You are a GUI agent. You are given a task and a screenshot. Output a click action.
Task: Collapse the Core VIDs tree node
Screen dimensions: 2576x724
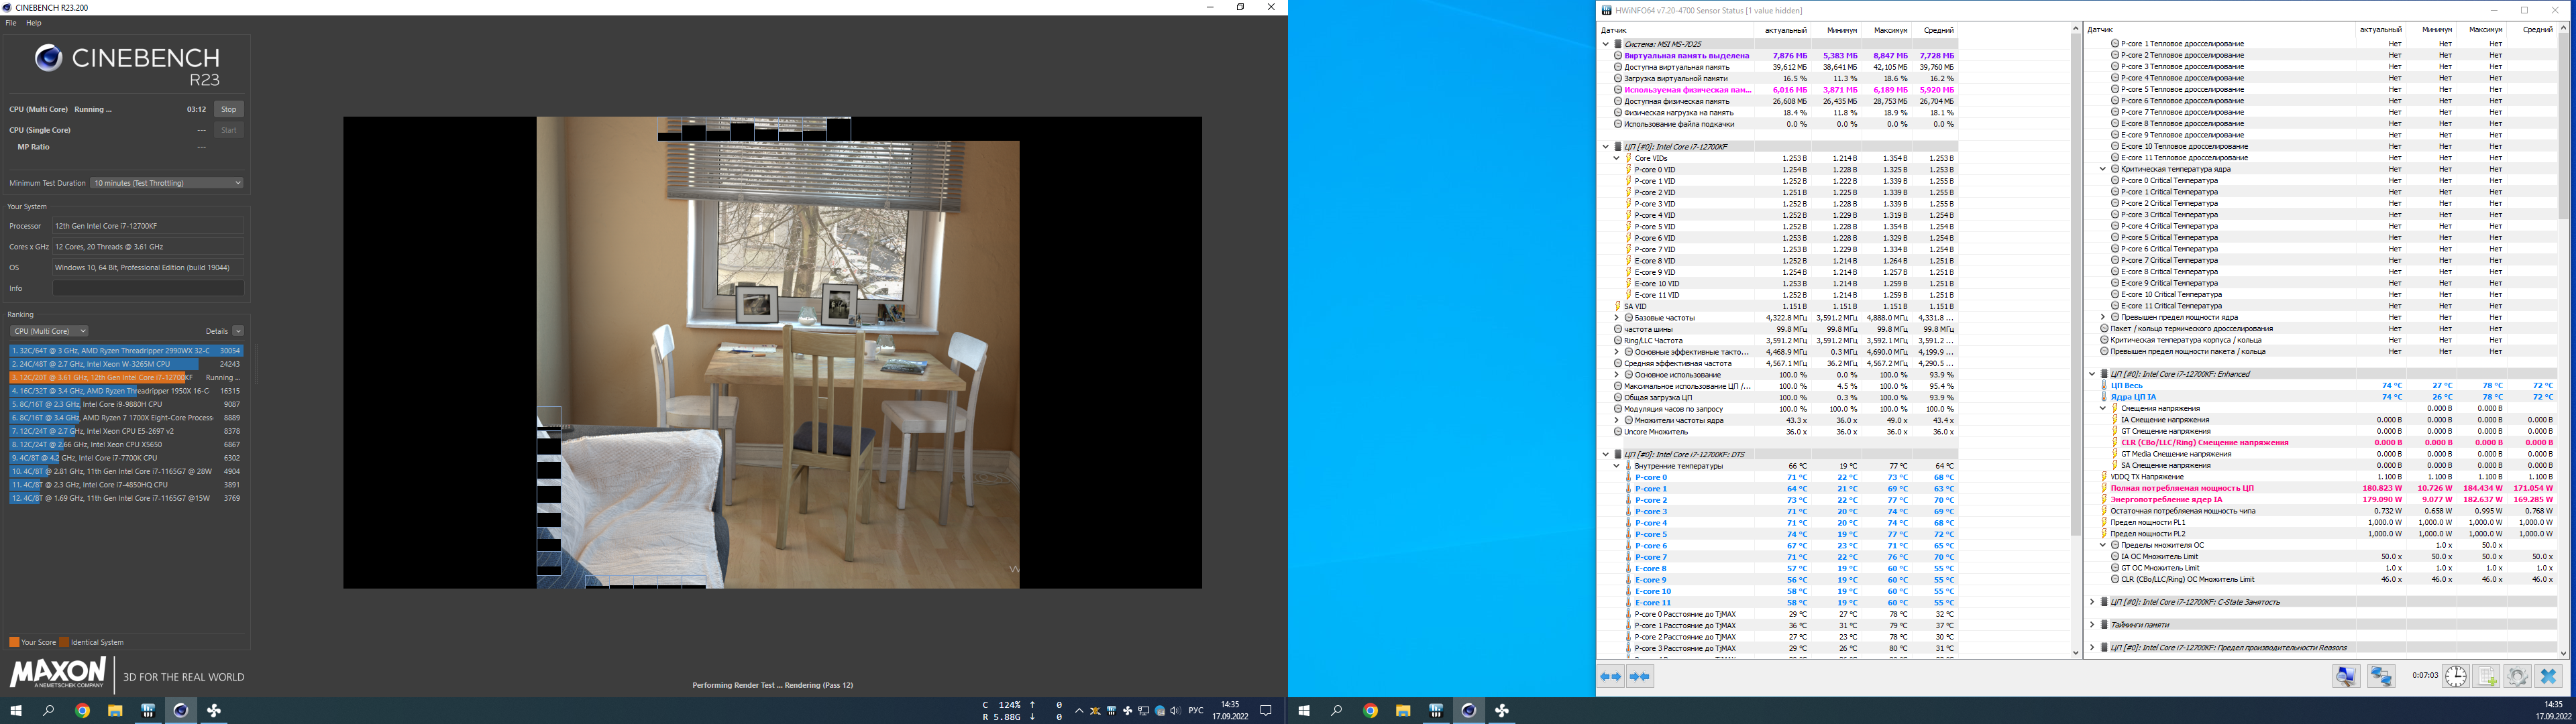point(1616,158)
